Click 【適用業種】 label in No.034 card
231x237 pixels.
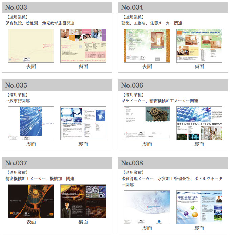tap(134, 17)
